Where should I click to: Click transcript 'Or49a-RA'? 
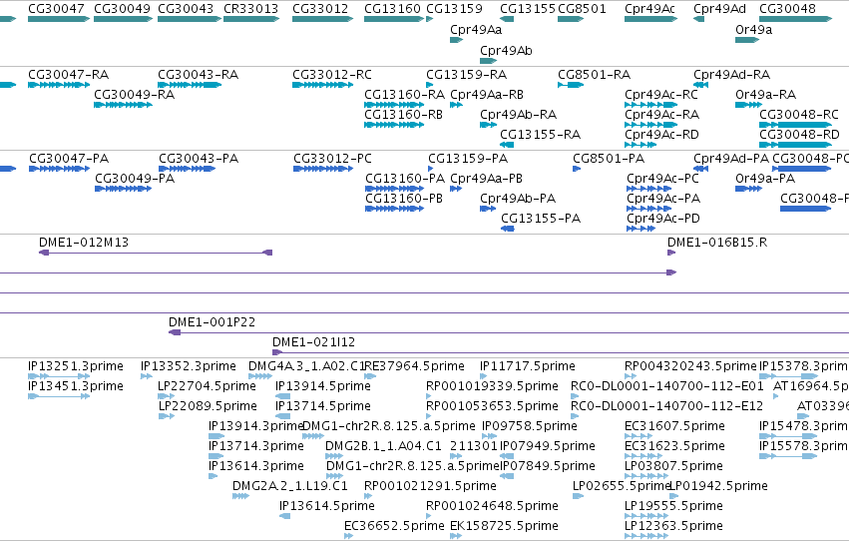pyautogui.click(x=765, y=95)
